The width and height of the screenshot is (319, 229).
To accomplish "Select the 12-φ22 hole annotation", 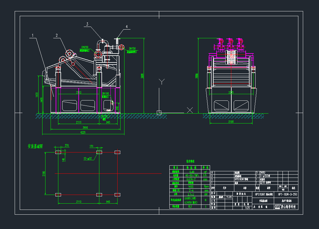I will [87, 159].
